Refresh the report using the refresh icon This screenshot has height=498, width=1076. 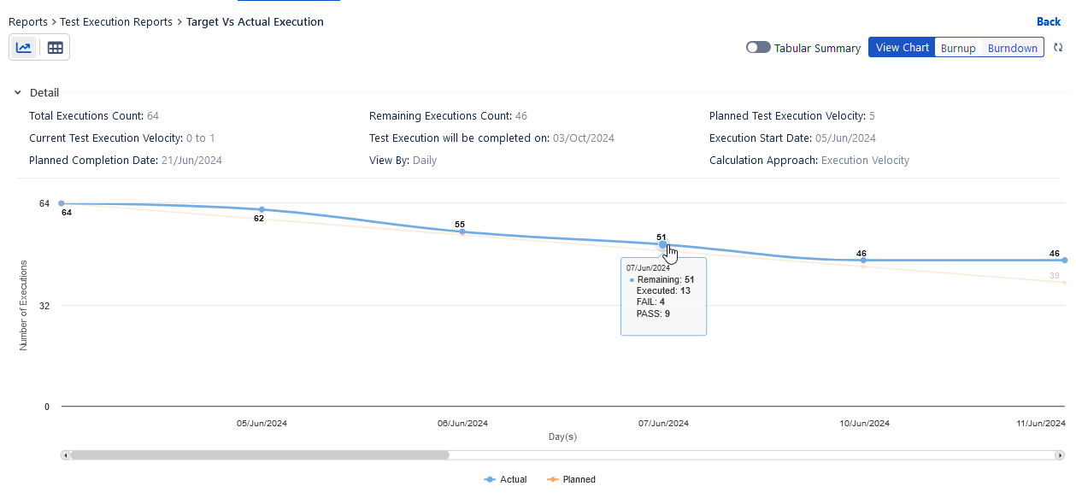[x=1058, y=49]
